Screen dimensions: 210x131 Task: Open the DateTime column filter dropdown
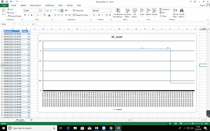pyautogui.click(x=20, y=31)
